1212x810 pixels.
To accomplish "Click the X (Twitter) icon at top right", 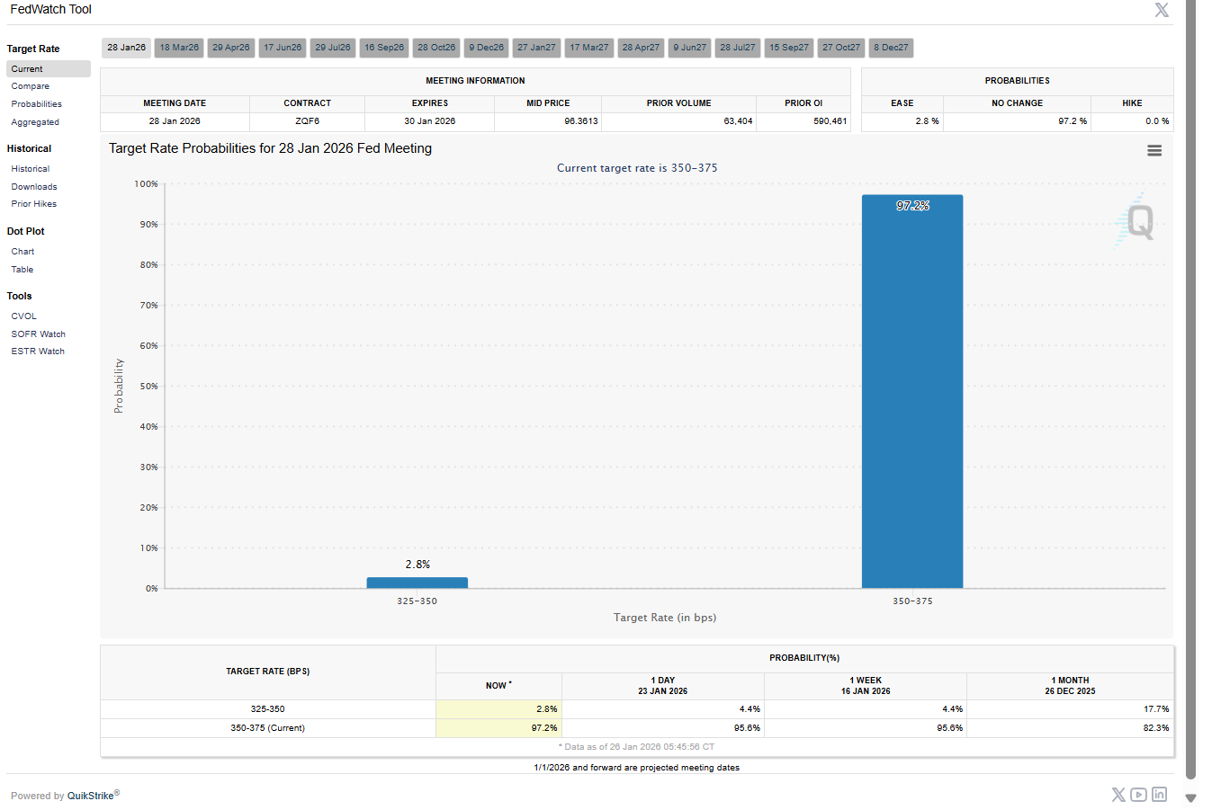I will pyautogui.click(x=1162, y=10).
